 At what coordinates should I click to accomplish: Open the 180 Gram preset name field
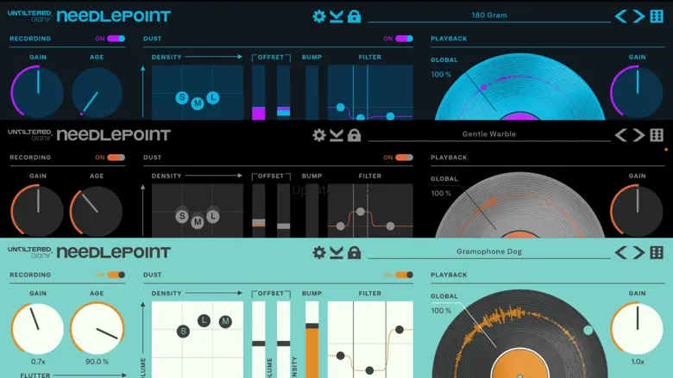tap(489, 15)
